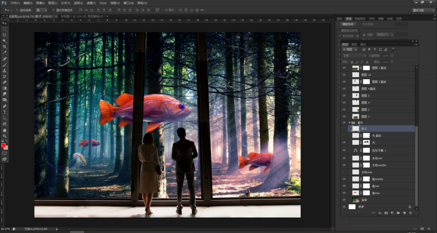Open the 调整 panel tab
Viewport: 437px width, 233px height.
(381, 19)
